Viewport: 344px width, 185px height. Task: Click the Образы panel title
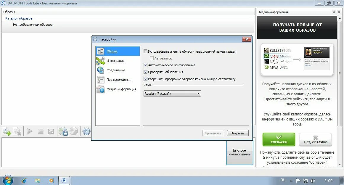pyautogui.click(x=9, y=12)
